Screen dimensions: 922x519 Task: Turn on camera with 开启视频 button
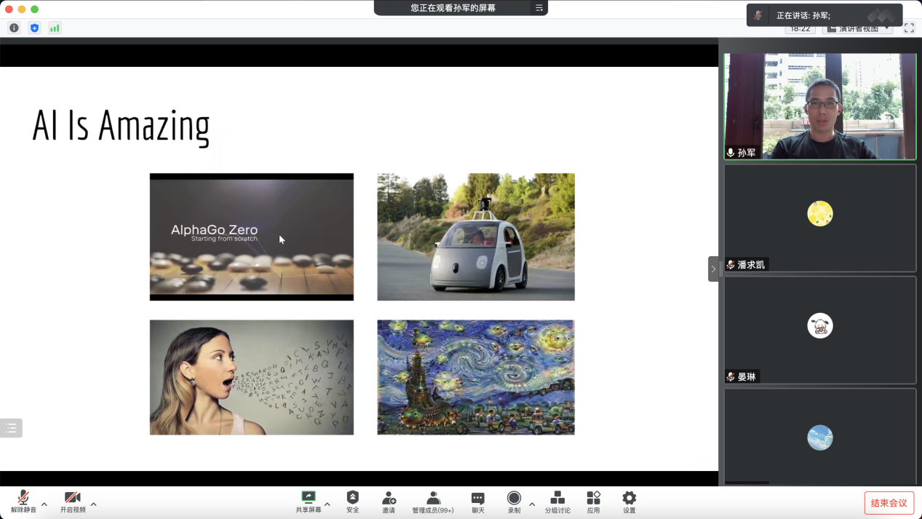point(73,498)
